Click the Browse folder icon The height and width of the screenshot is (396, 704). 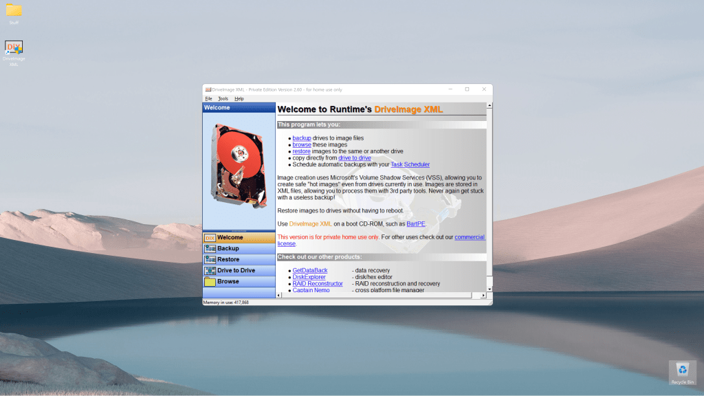210,281
